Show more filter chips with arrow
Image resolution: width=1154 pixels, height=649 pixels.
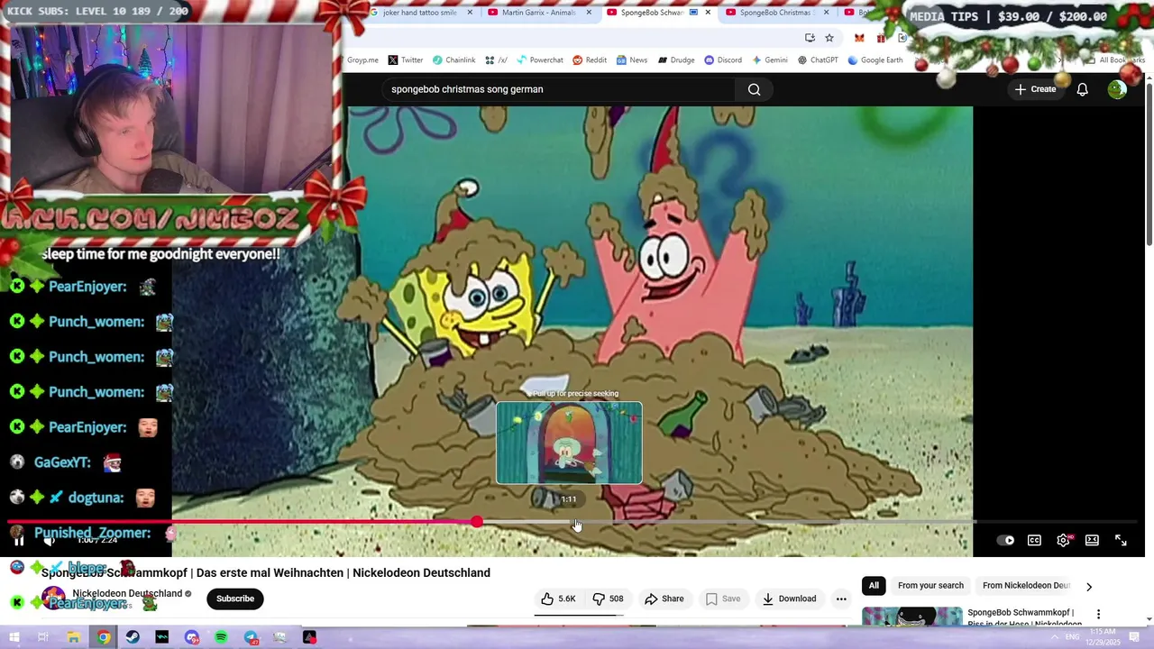[1088, 586]
